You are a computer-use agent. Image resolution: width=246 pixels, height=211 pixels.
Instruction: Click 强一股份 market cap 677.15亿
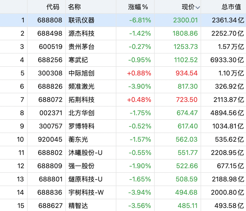click(x=230, y=166)
